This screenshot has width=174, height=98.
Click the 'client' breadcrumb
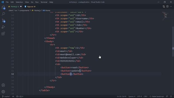pos(11,10)
